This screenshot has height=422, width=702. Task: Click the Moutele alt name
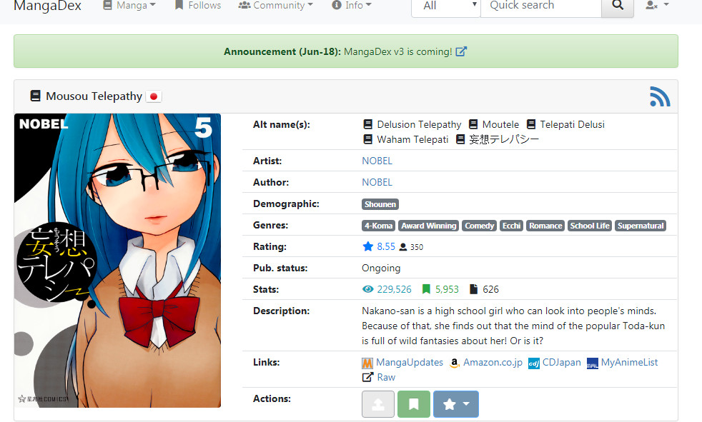500,124
